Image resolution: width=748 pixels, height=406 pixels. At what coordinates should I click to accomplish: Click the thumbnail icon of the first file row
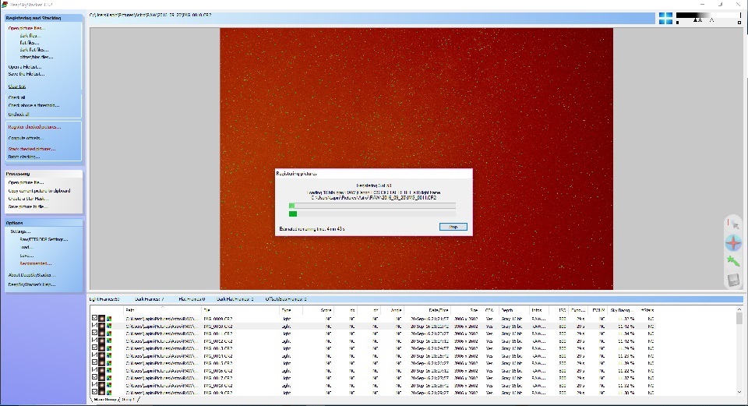pos(102,318)
